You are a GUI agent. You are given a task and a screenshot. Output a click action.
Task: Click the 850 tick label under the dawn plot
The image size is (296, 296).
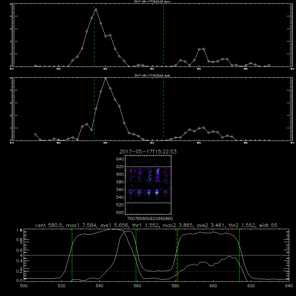[199, 69]
